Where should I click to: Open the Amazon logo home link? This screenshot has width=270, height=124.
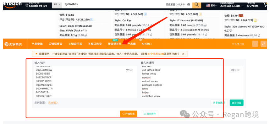click(x=12, y=5)
